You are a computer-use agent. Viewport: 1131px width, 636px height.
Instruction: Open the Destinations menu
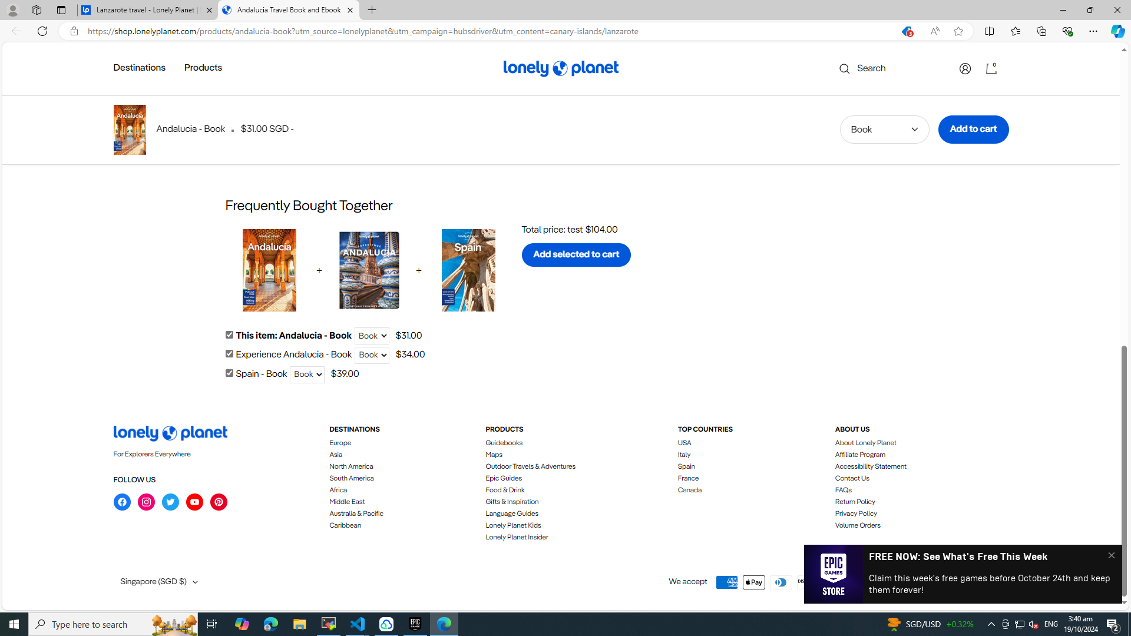139,68
